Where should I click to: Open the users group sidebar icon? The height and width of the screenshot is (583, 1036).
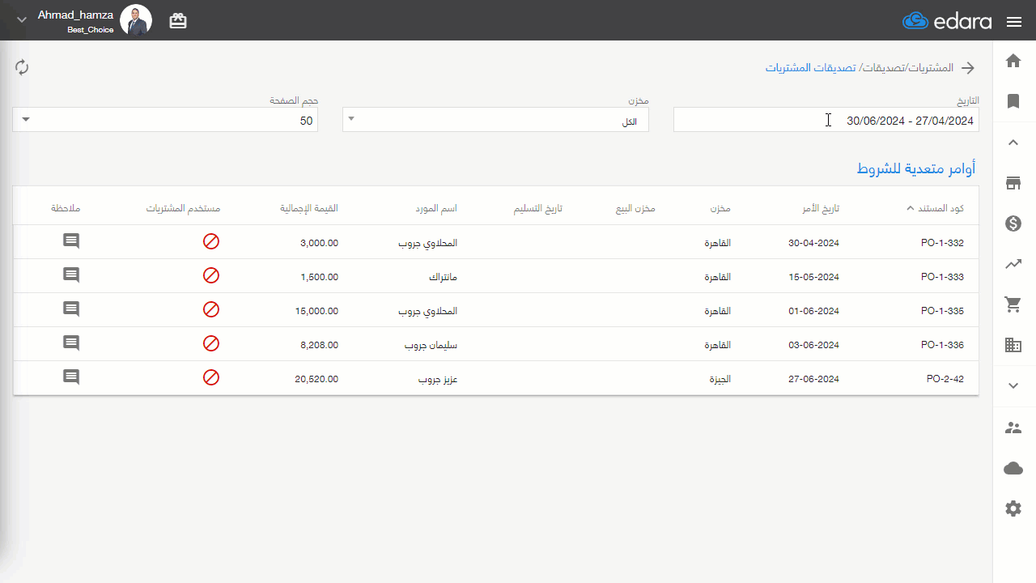pyautogui.click(x=1013, y=428)
